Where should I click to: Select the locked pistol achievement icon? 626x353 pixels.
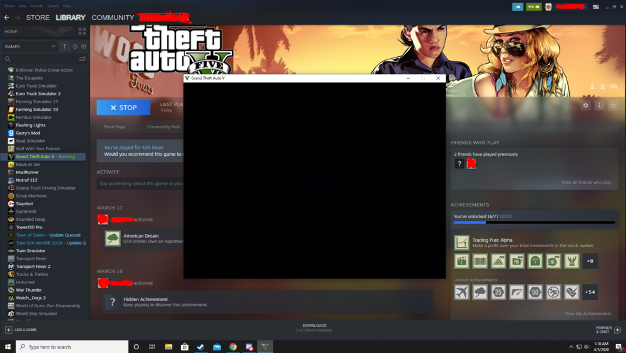[x=516, y=292]
